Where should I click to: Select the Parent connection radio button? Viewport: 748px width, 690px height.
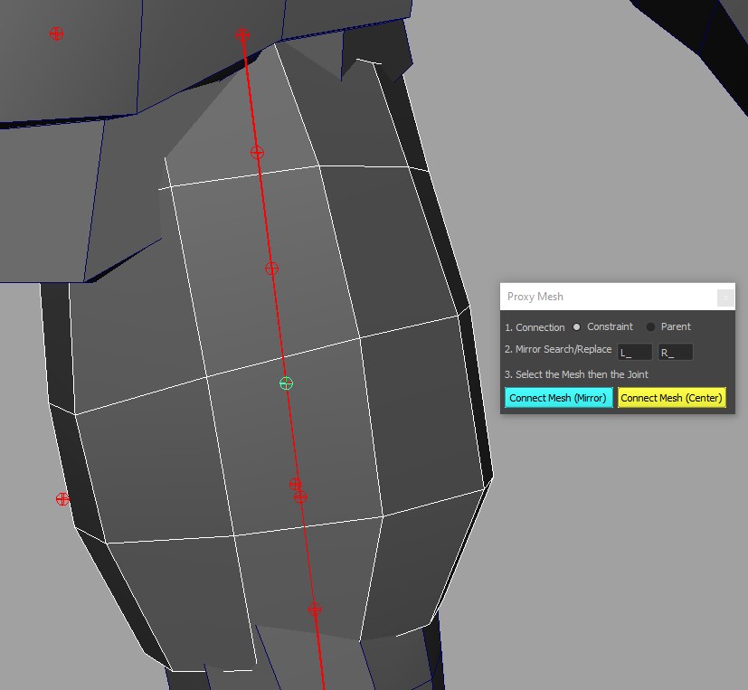pyautogui.click(x=650, y=327)
